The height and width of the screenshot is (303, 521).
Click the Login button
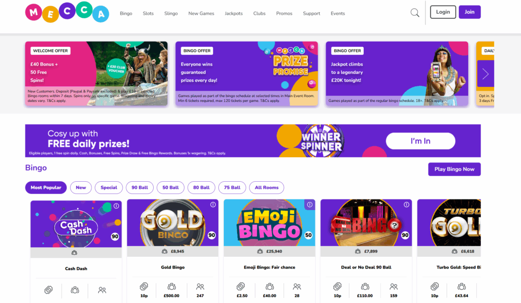click(443, 12)
